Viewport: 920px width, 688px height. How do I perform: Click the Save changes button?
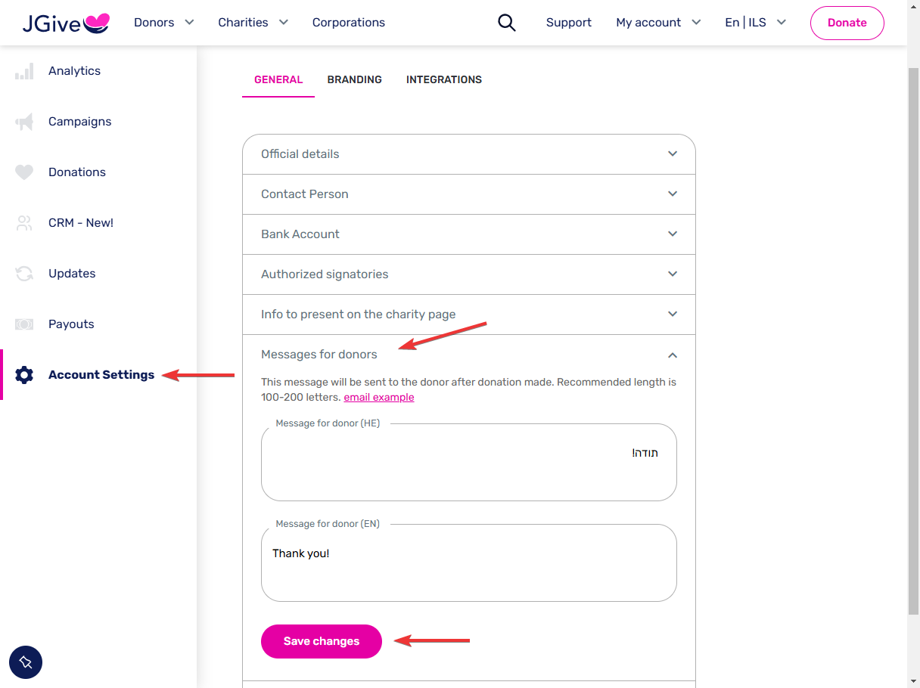coord(322,641)
